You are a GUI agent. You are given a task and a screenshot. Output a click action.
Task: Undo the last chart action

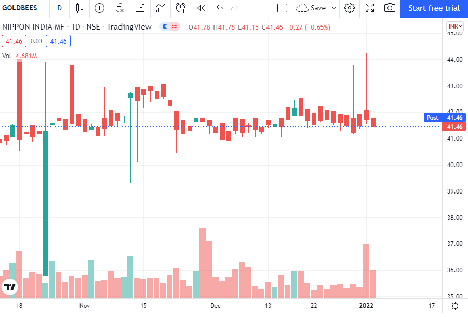(x=220, y=8)
